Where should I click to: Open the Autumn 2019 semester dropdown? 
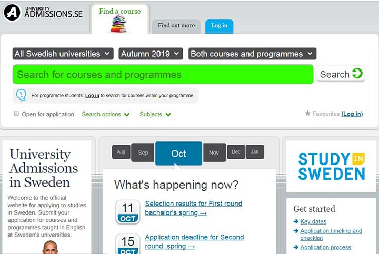point(151,54)
